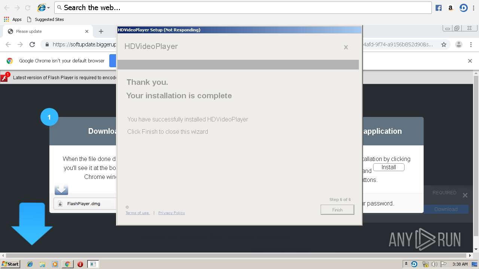Open the Terms of use link

(x=137, y=213)
